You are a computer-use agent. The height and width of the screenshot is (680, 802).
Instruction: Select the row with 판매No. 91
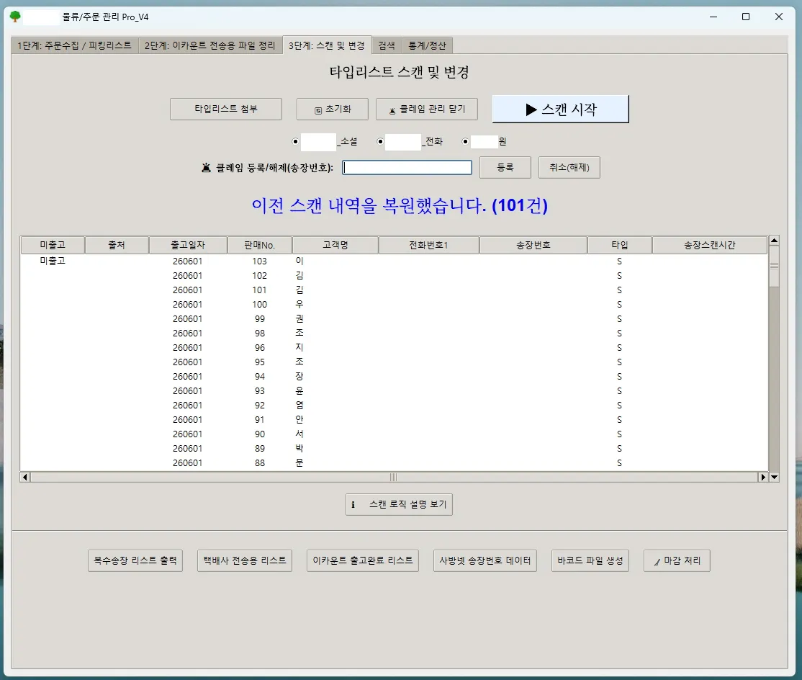394,419
